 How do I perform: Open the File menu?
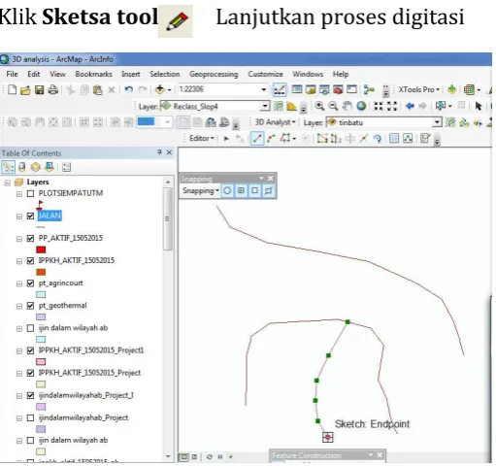click(x=12, y=74)
